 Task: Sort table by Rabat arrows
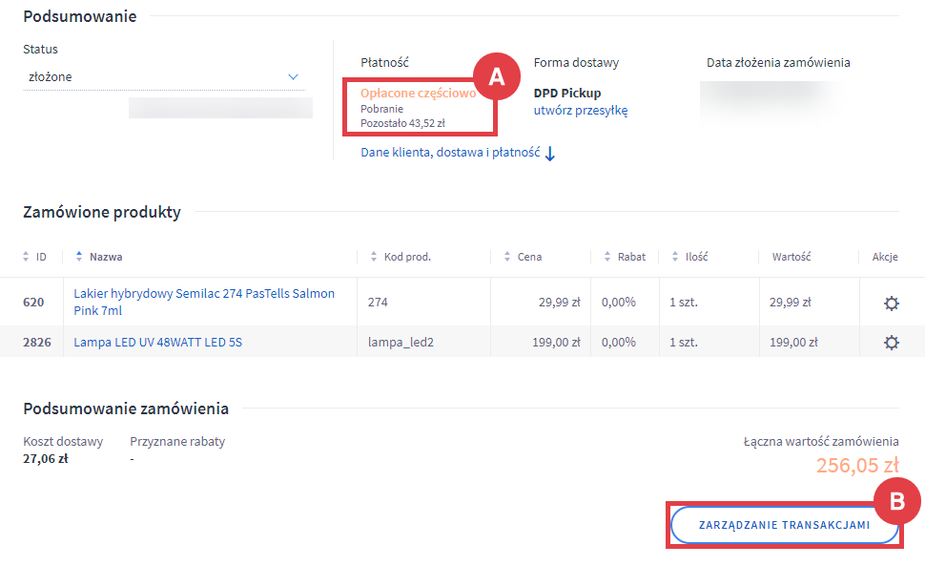(x=606, y=257)
